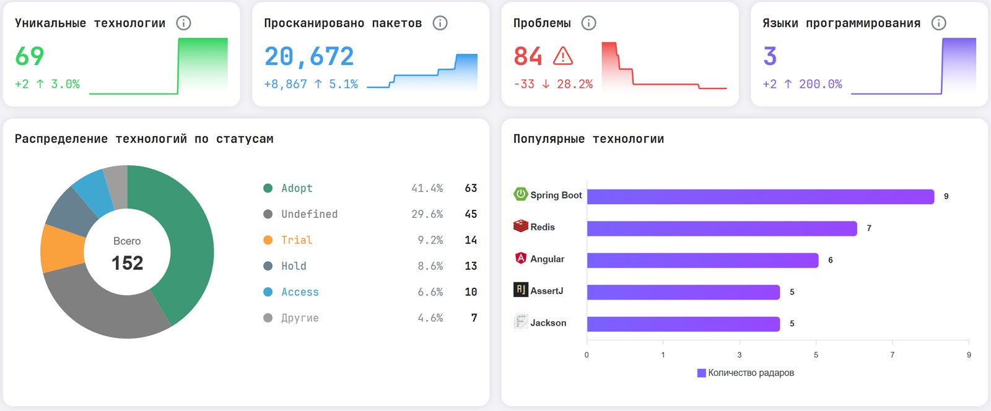
Task: Click the problems count 84
Action: tap(528, 56)
